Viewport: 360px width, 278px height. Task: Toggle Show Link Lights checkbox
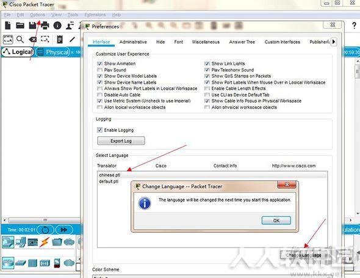coord(207,64)
